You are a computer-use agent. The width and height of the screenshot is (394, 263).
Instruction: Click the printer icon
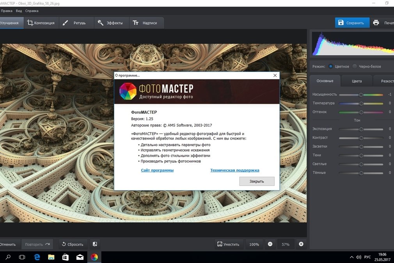click(376, 23)
